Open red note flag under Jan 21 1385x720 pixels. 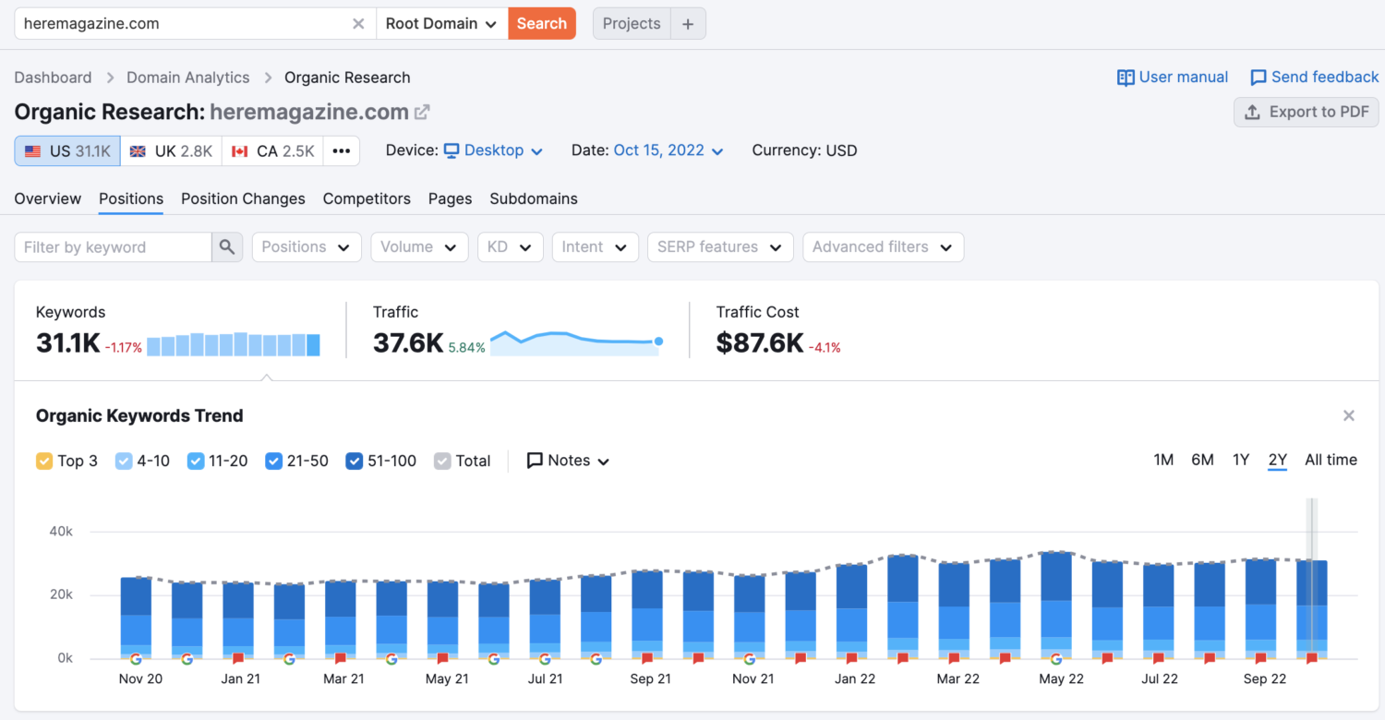[238, 658]
